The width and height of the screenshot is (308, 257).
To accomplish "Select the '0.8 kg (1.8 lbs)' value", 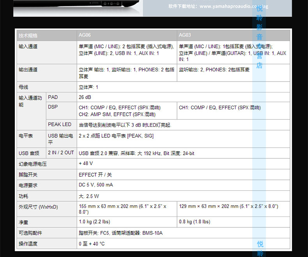I will pyautogui.click(x=195, y=222).
